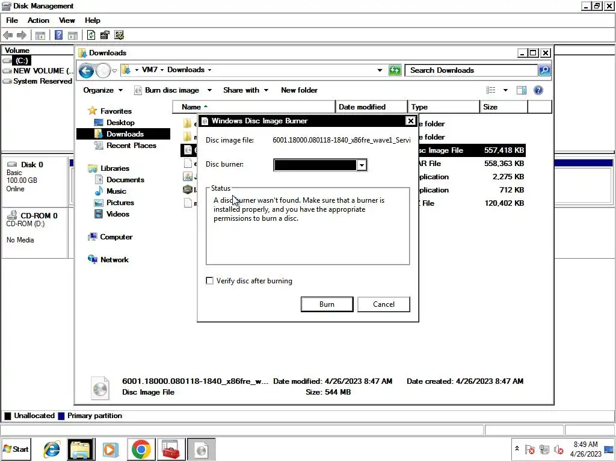616x462 pixels.
Task: Click the CD-ROM 0 disk panel
Action: point(35,234)
